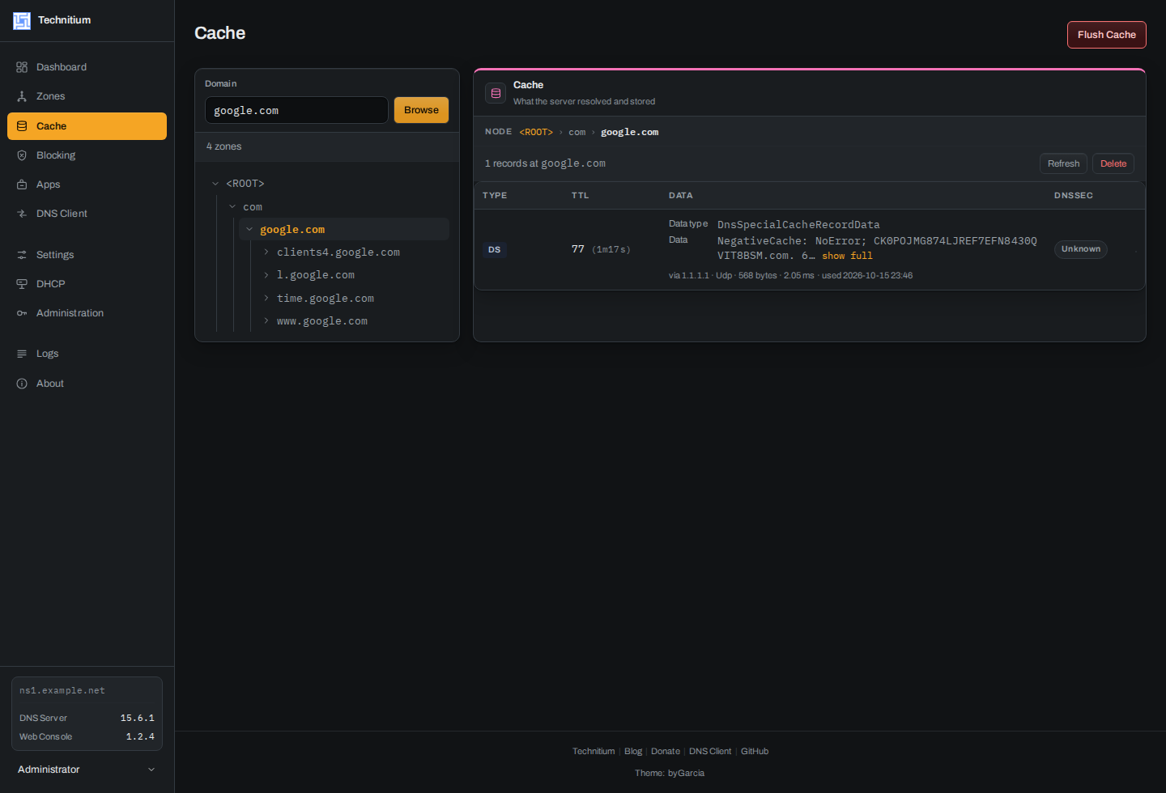Click the Blocking shield icon
The width and height of the screenshot is (1166, 793).
pos(22,155)
